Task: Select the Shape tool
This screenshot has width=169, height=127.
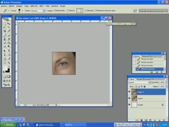Action: [9, 55]
